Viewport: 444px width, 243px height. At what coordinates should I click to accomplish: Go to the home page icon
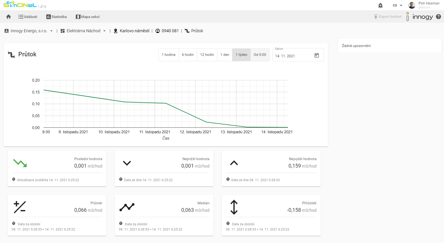(9, 17)
